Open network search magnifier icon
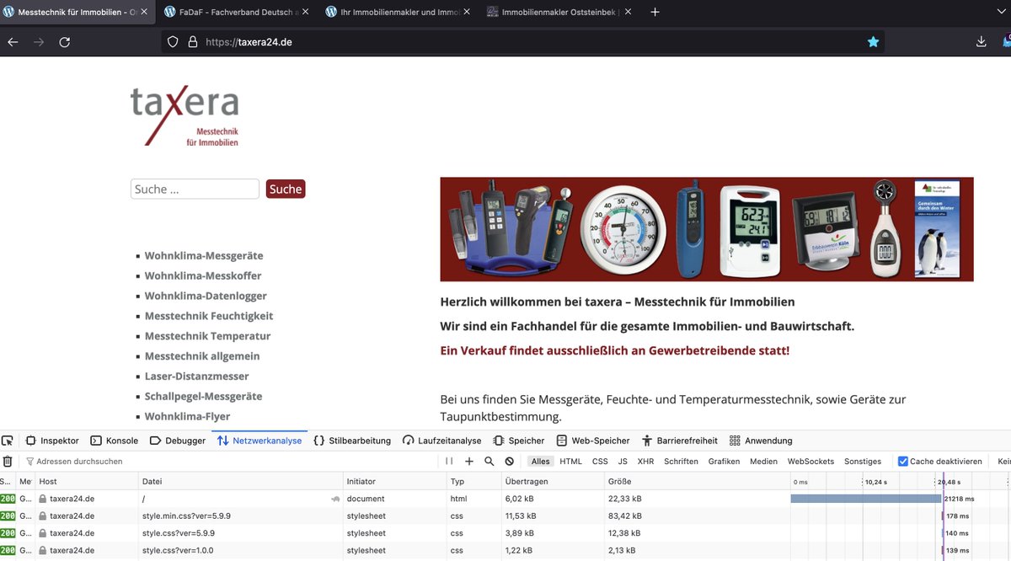The width and height of the screenshot is (1011, 561). (489, 462)
